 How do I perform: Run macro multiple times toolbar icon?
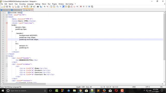pos(89,7)
